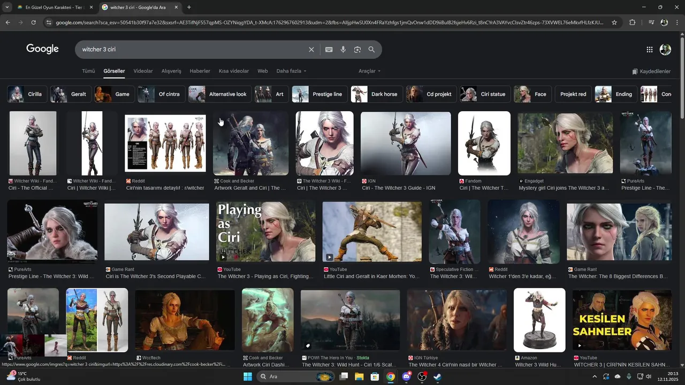
Task: Select the Ciri statue chip
Action: click(x=485, y=94)
